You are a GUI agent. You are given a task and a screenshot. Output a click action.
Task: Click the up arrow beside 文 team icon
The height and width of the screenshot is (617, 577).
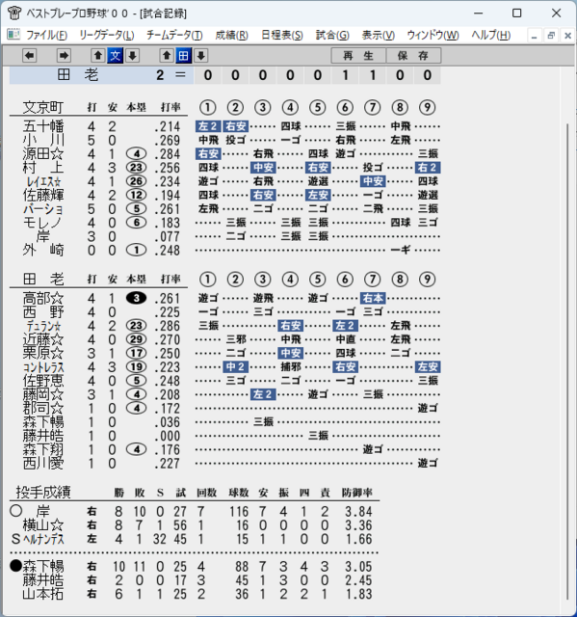click(x=98, y=56)
